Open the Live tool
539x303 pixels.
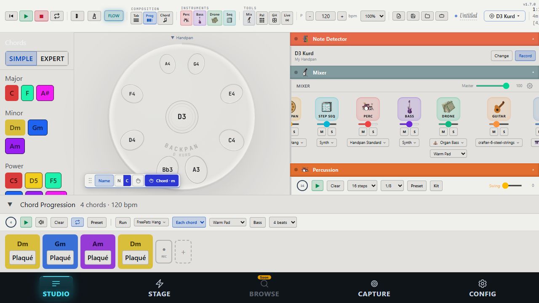(x=288, y=18)
